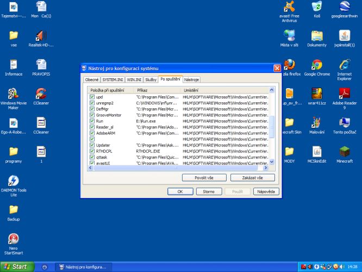This screenshot has height=272, width=362.
Task: Click the horizontal scrollbar's right arrow
Action: pyautogui.click(x=266, y=168)
